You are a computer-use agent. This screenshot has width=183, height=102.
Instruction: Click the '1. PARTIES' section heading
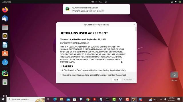coord(67,66)
